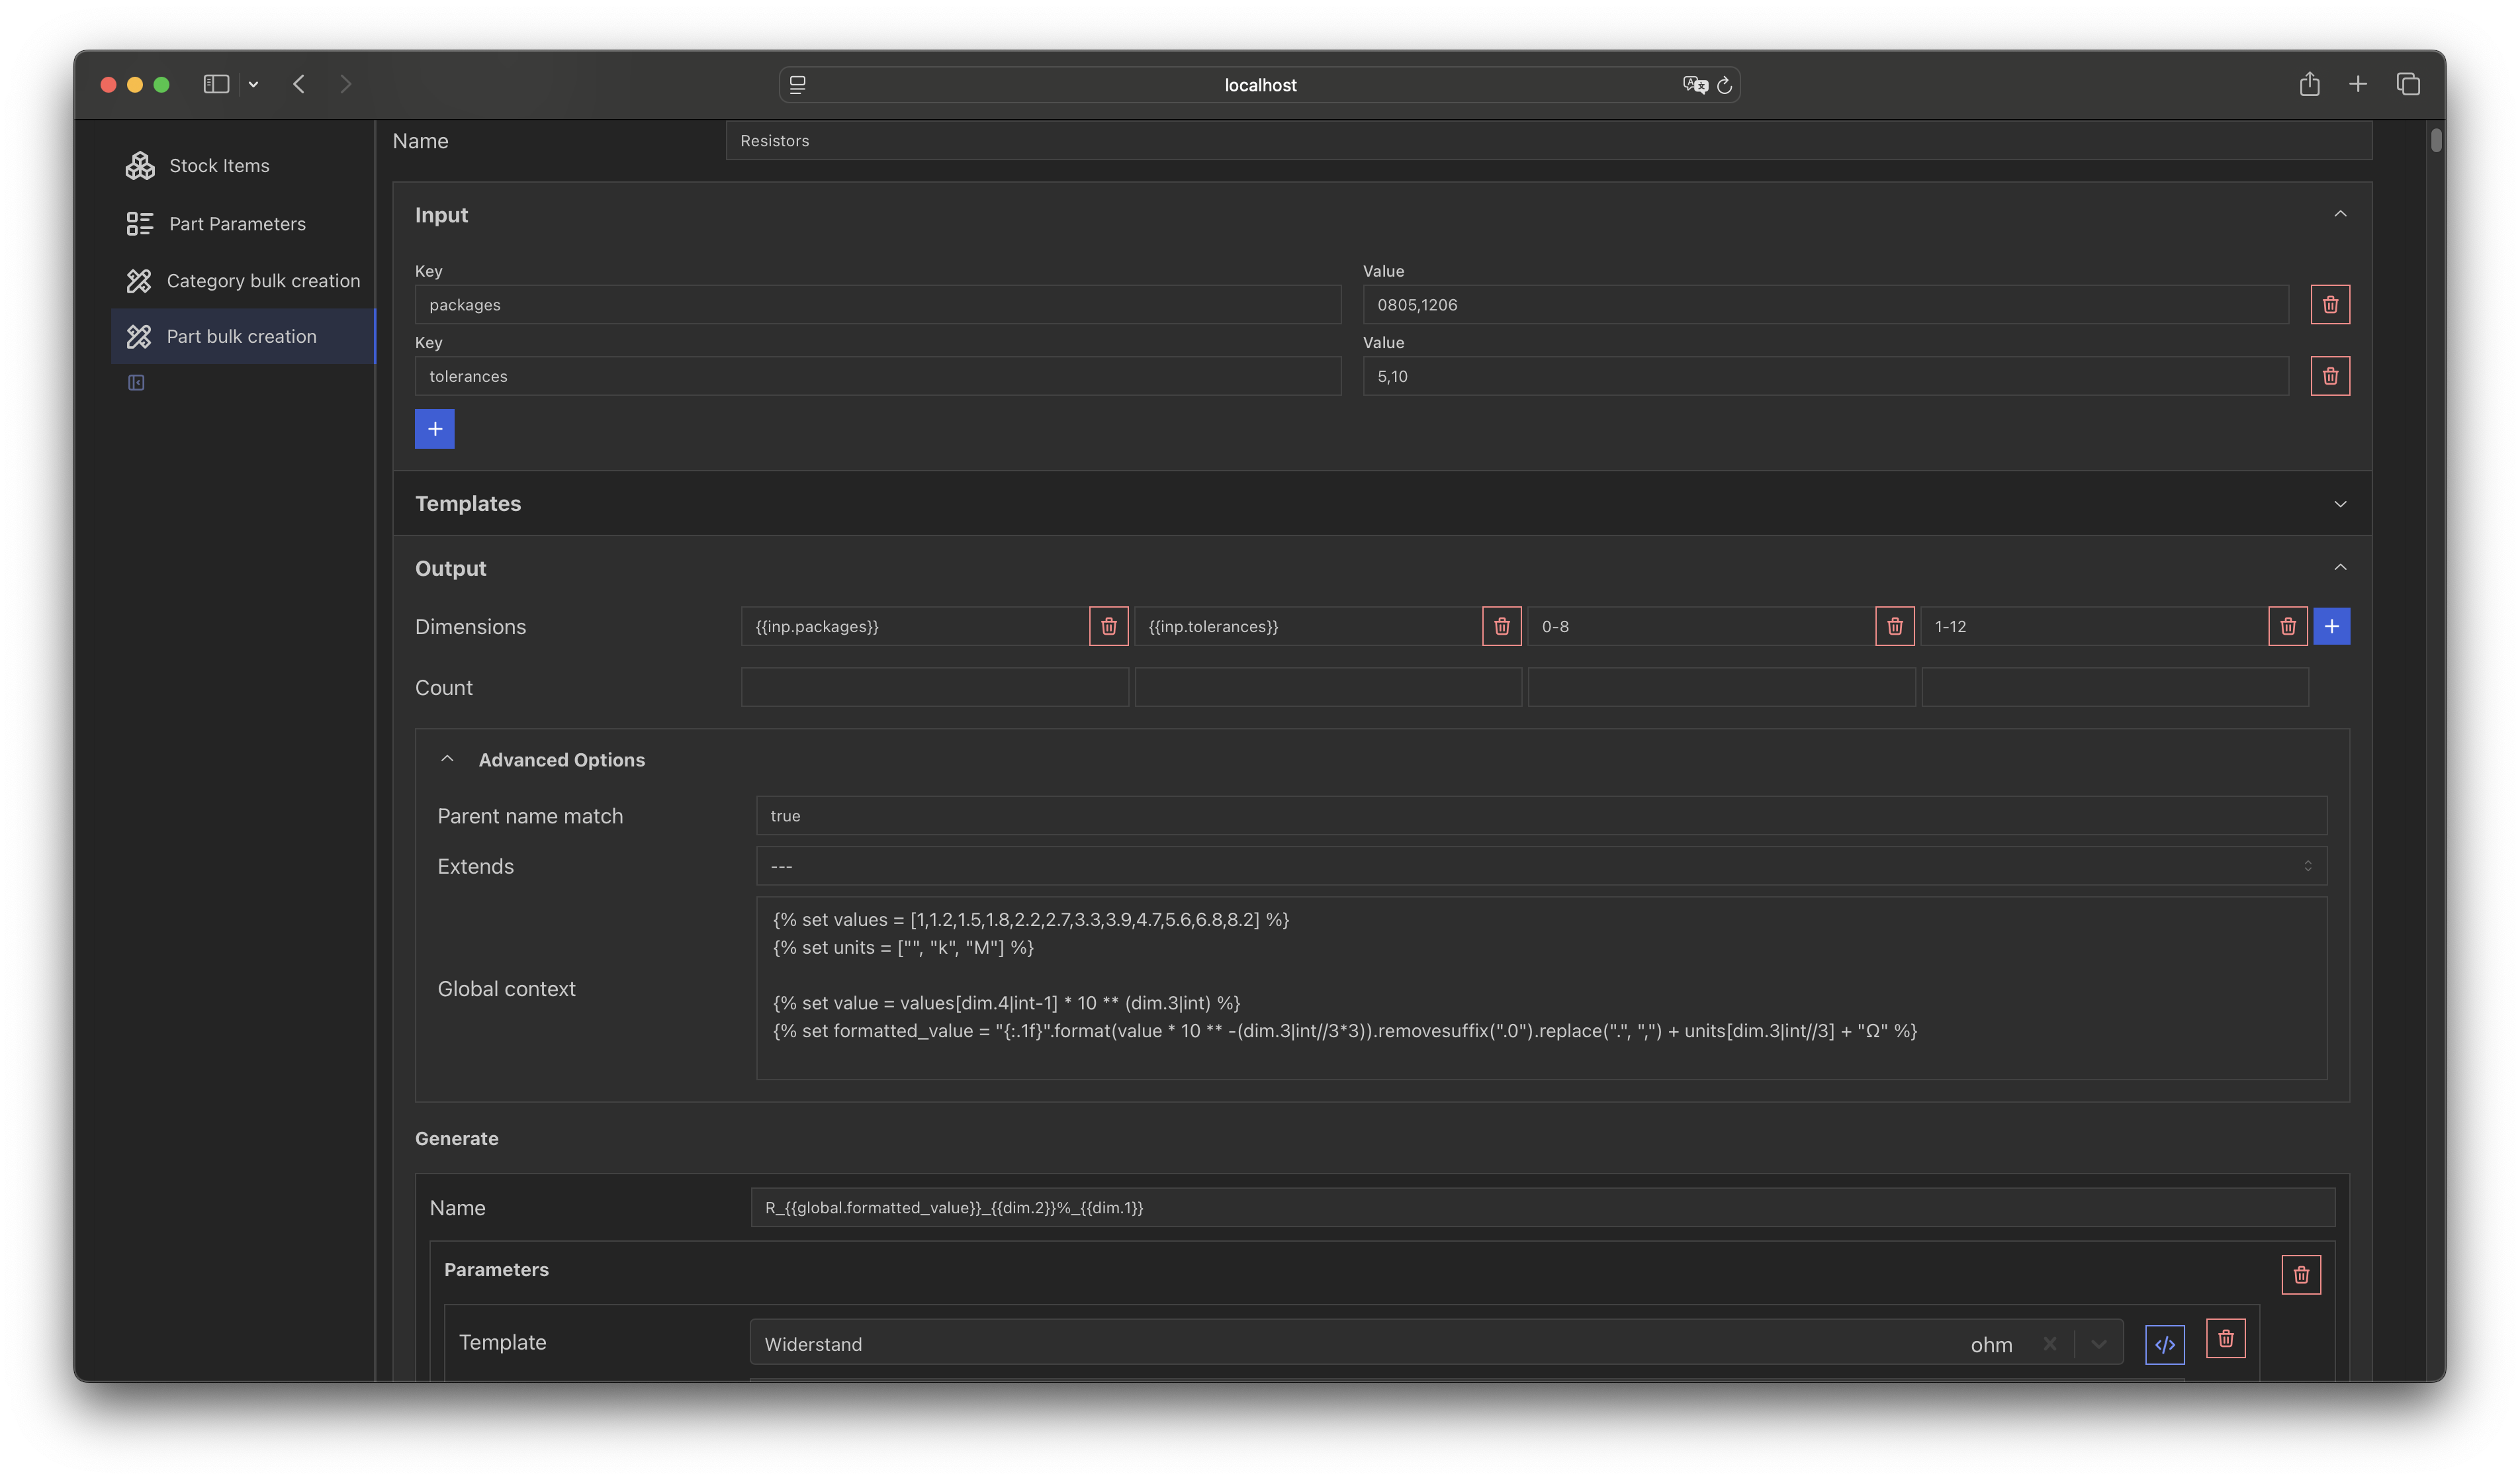Click the Parent name match field
This screenshot has height=1480, width=2520.
1540,816
